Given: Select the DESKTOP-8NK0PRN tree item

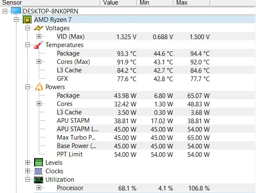Looking at the screenshot, I should 51,11.
